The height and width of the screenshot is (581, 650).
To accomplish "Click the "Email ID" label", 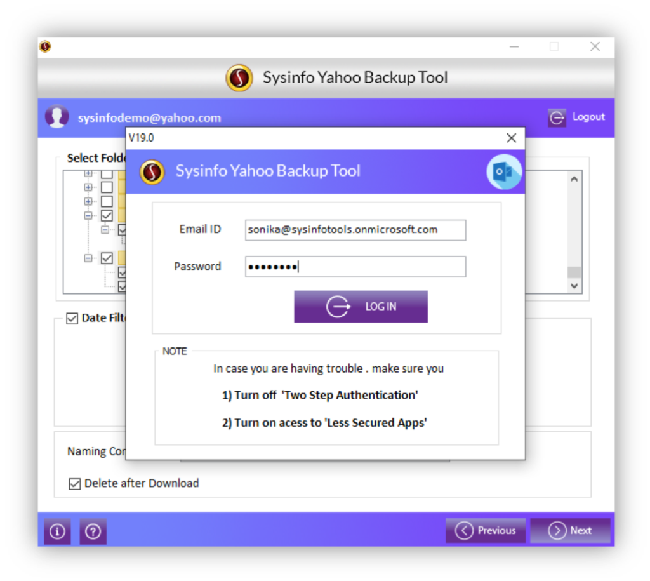I will [x=200, y=229].
